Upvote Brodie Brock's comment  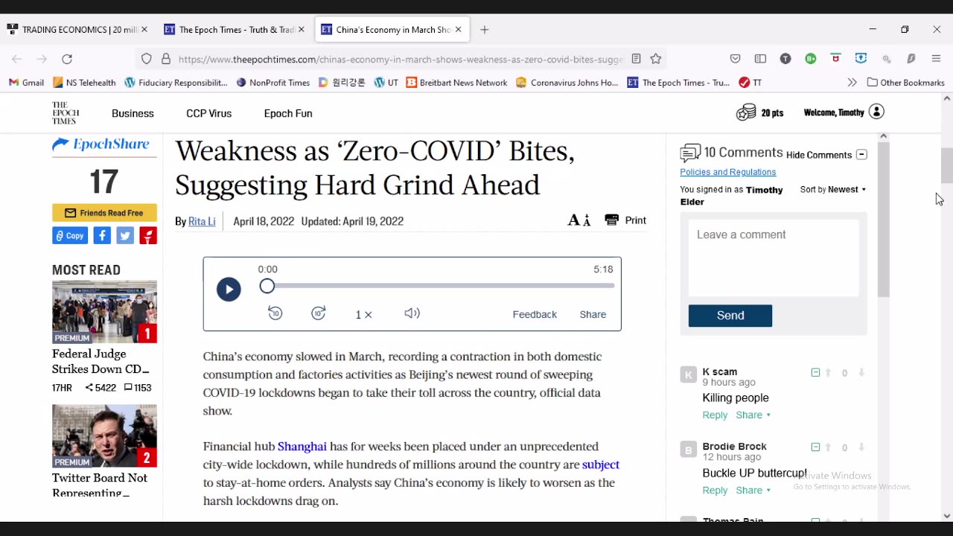click(828, 447)
